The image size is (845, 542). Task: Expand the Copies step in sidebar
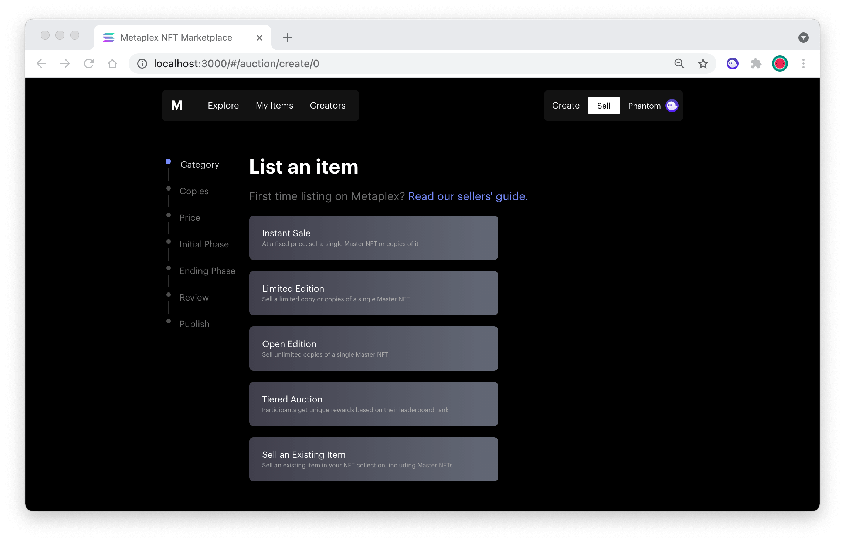[194, 191]
